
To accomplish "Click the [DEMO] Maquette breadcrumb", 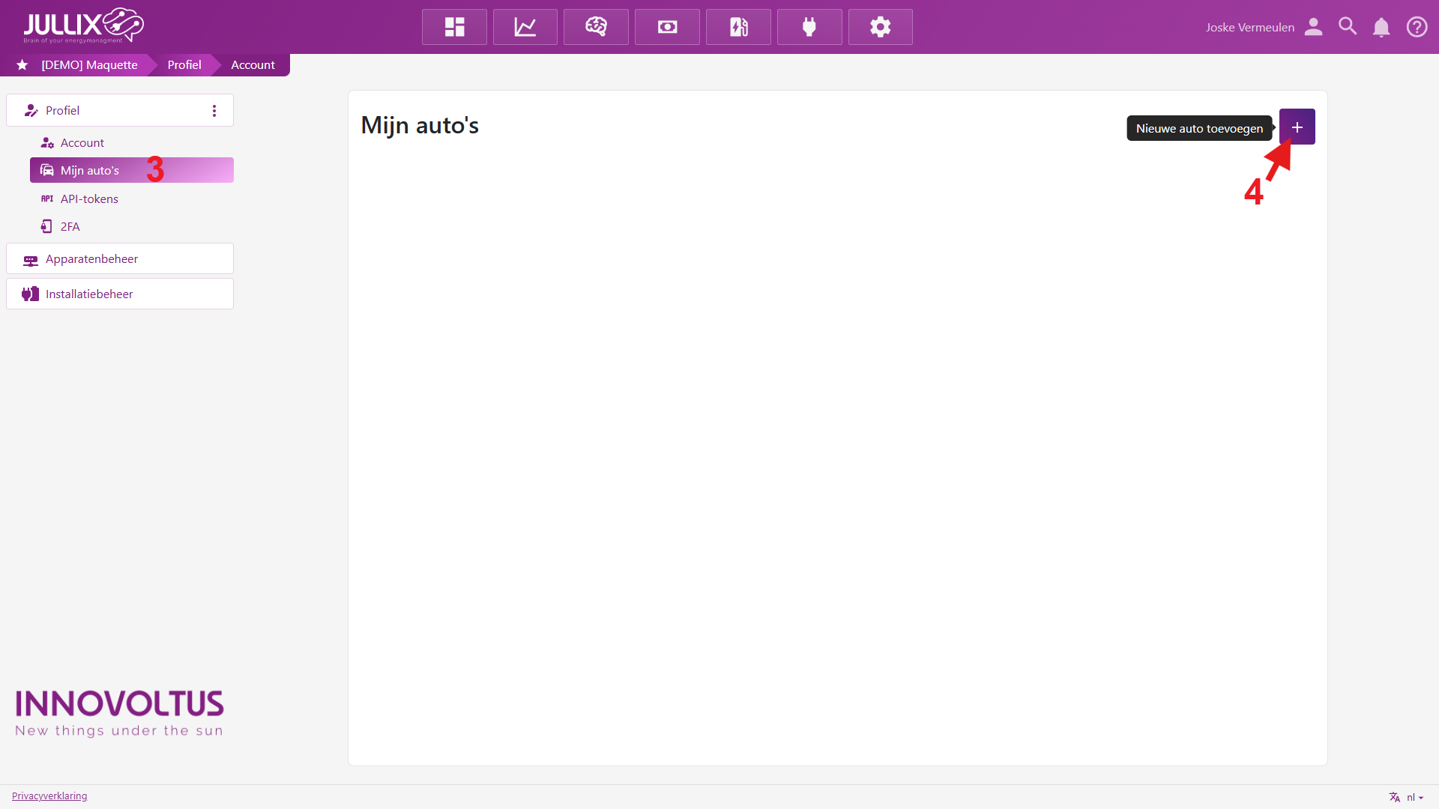I will (89, 65).
